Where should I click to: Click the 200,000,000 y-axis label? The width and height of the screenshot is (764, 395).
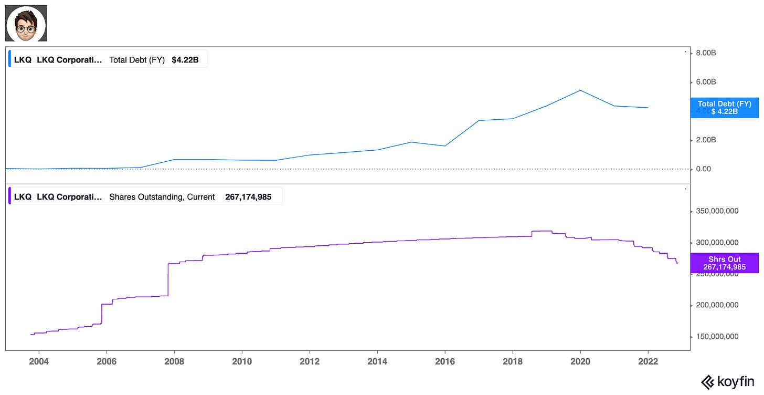(x=717, y=305)
